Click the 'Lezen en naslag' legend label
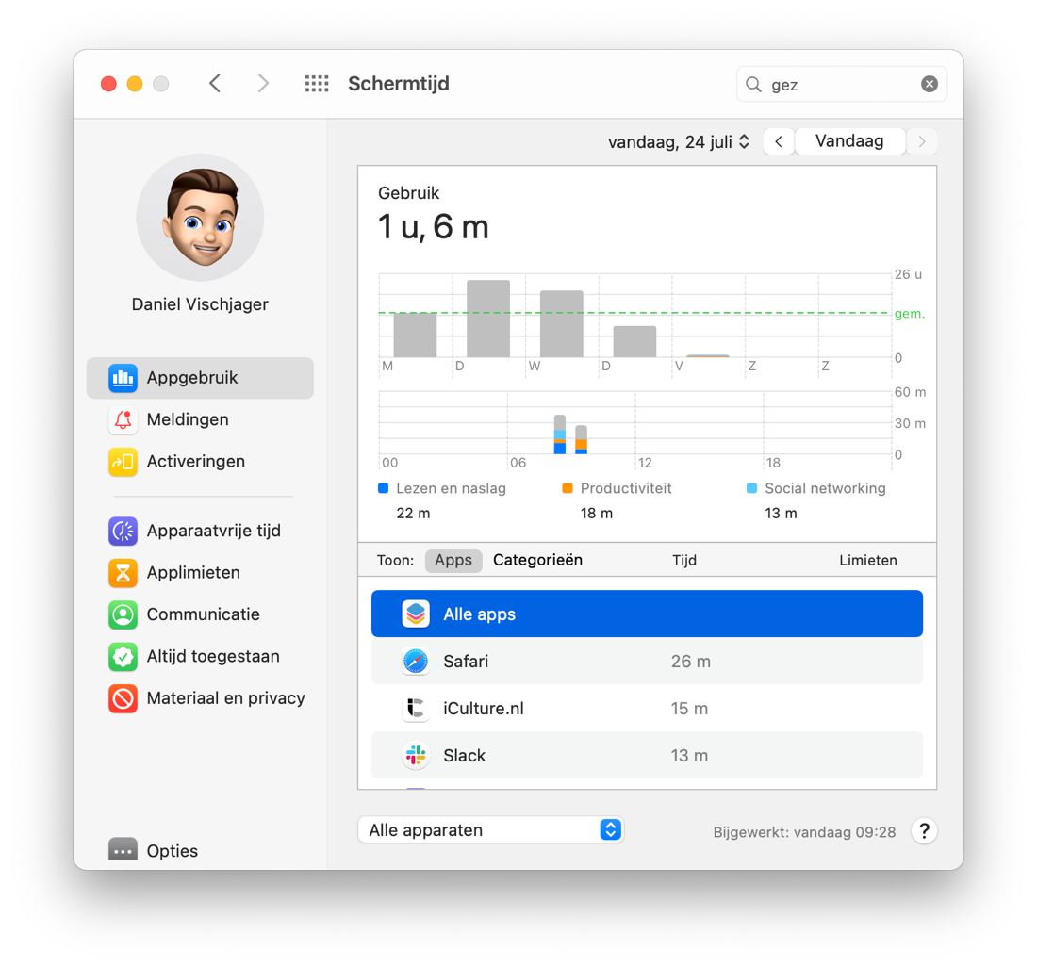The image size is (1037, 966). (451, 488)
